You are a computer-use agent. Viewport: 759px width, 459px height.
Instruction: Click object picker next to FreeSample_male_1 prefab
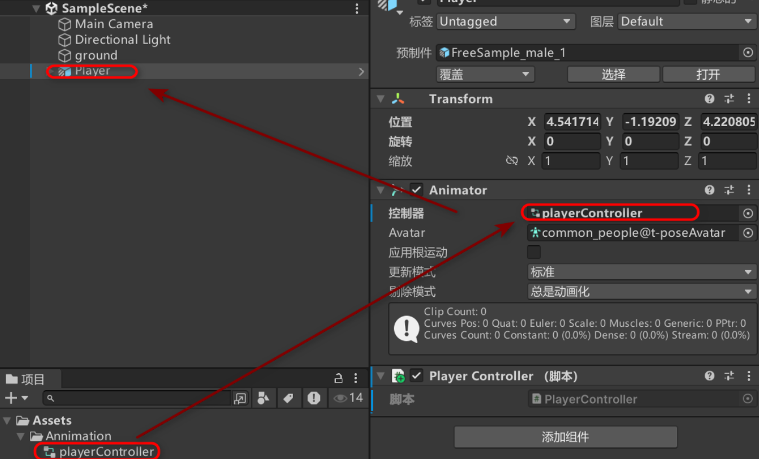pos(748,53)
